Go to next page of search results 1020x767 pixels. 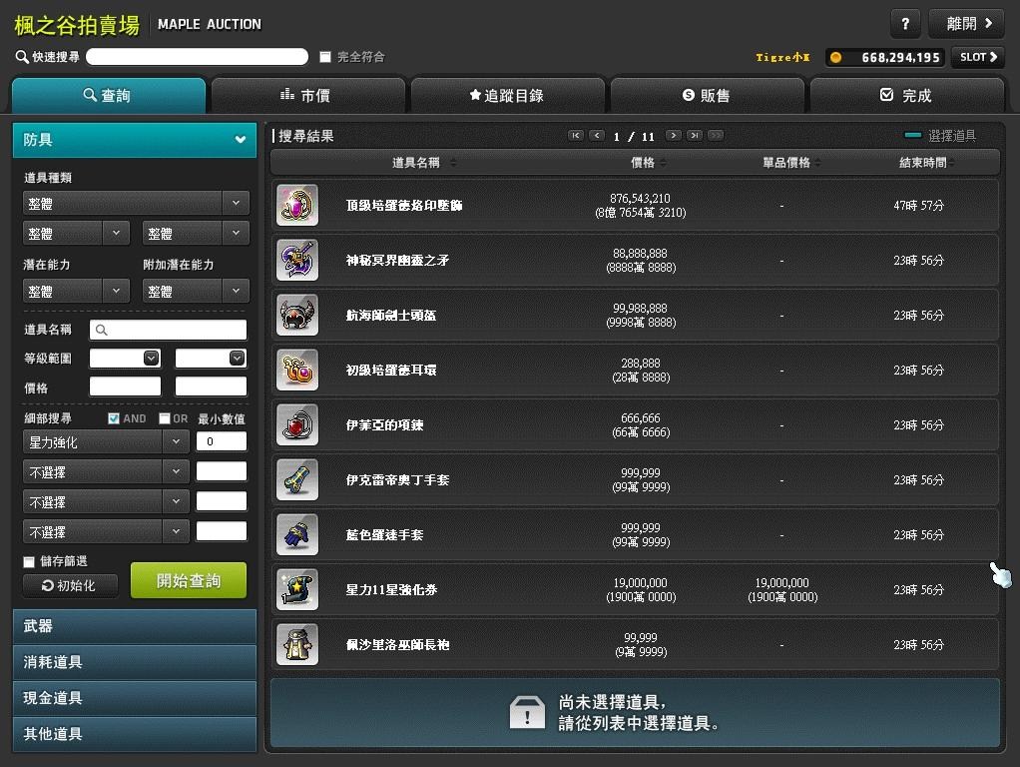674,136
